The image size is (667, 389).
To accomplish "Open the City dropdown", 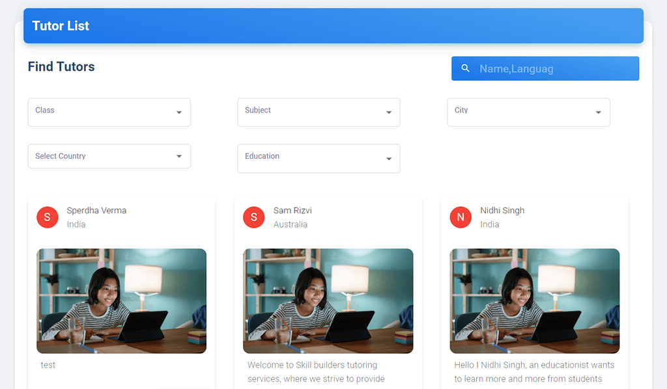I will coord(528,112).
